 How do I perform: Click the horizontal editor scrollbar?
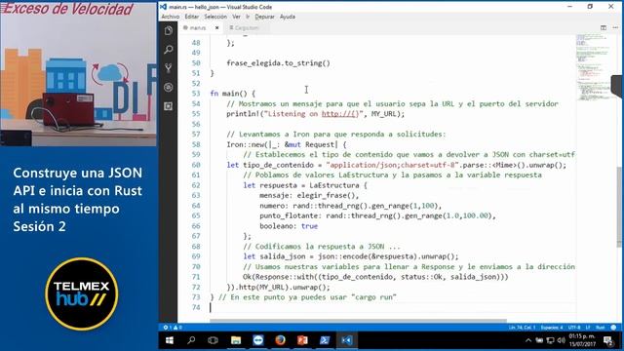[358, 320]
